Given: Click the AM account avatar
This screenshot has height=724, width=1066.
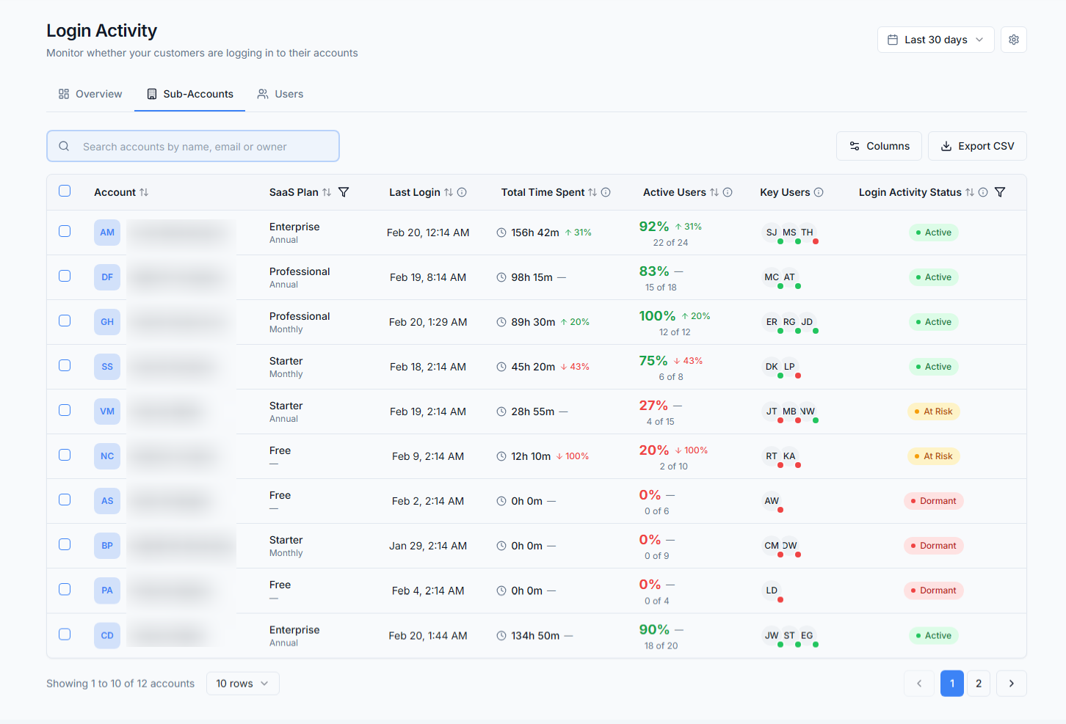Looking at the screenshot, I should tap(107, 233).
